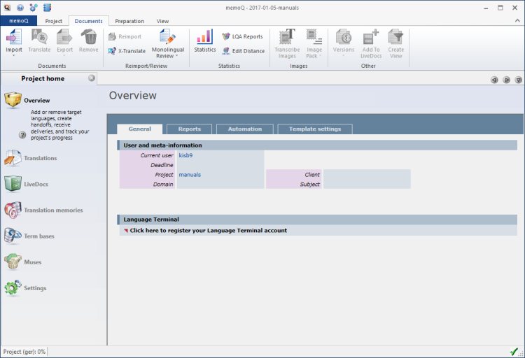The height and width of the screenshot is (358, 525).
Task: Run X-Translate from the ribbon
Action: [x=127, y=51]
